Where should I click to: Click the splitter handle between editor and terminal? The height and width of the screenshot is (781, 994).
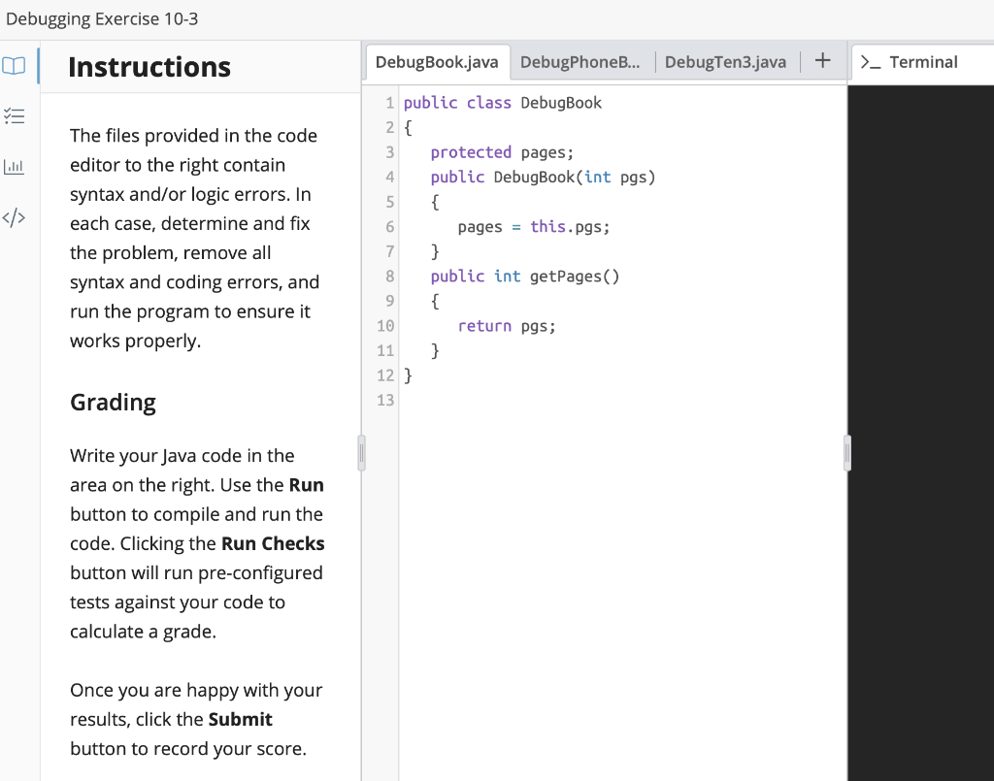[845, 452]
